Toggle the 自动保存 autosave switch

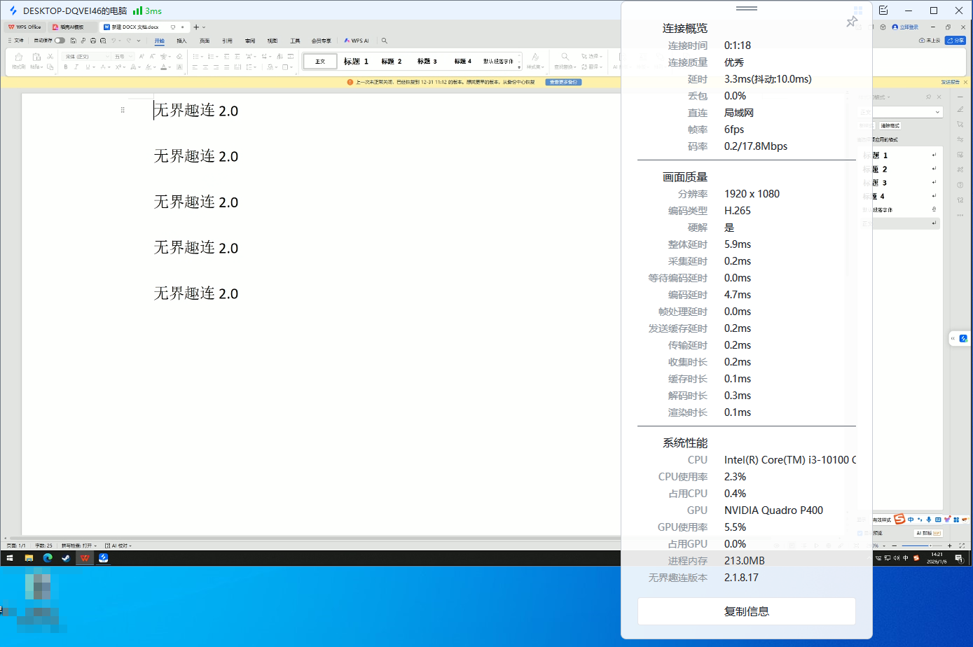pos(60,40)
